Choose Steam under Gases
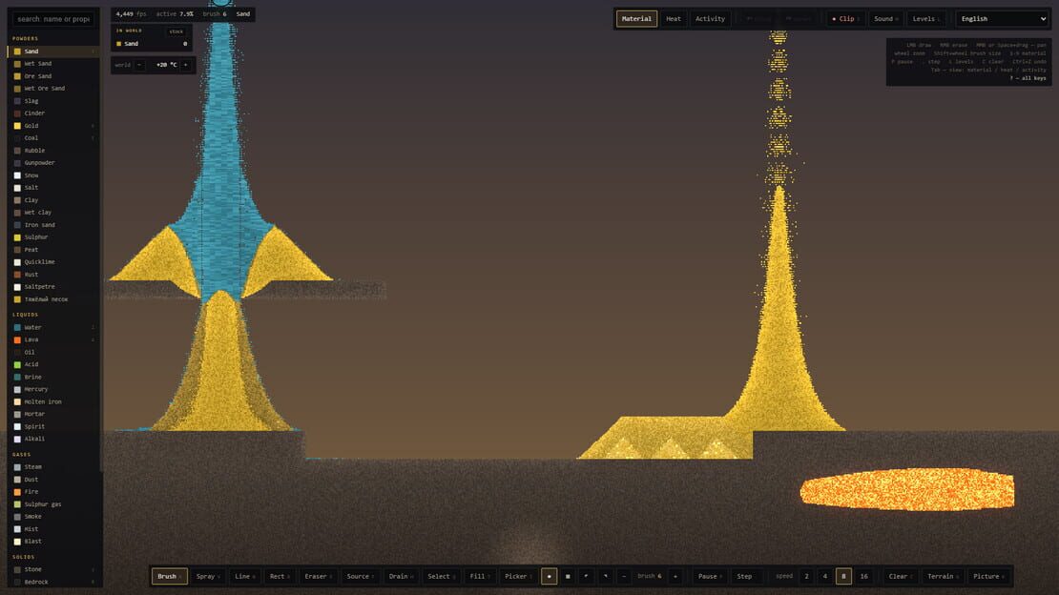Image resolution: width=1059 pixels, height=595 pixels. click(53, 466)
